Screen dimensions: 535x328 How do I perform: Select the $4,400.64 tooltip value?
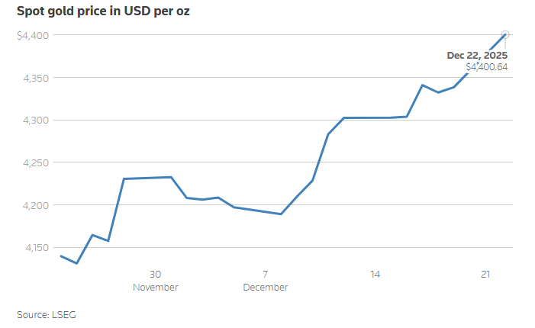[x=487, y=67]
